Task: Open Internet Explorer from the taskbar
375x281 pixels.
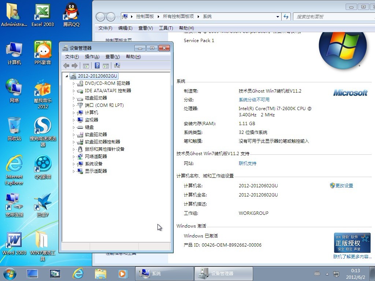Action: 78,274
